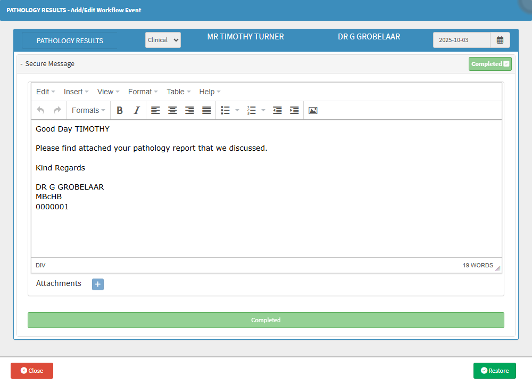Screen dimensions: 532x384
Task: Insert a bulleted list
Action: (225, 110)
